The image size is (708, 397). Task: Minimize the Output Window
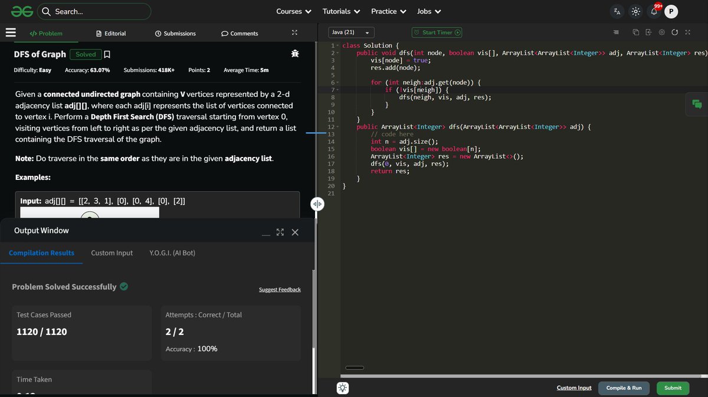pyautogui.click(x=266, y=234)
